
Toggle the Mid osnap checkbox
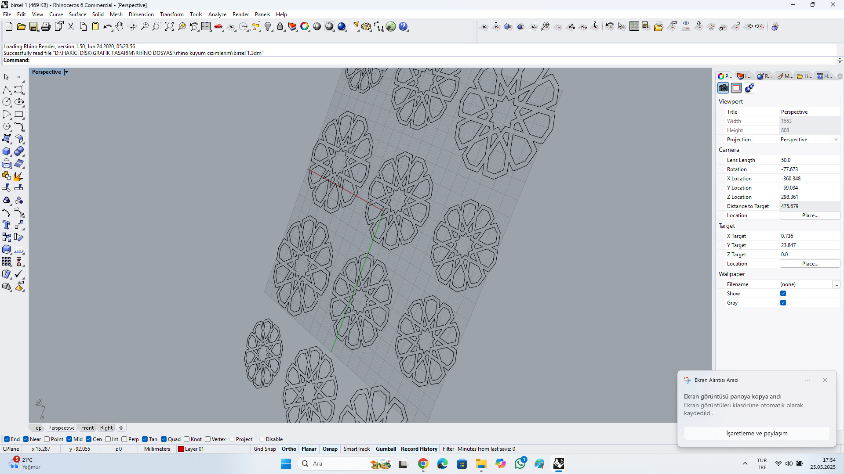click(69, 439)
